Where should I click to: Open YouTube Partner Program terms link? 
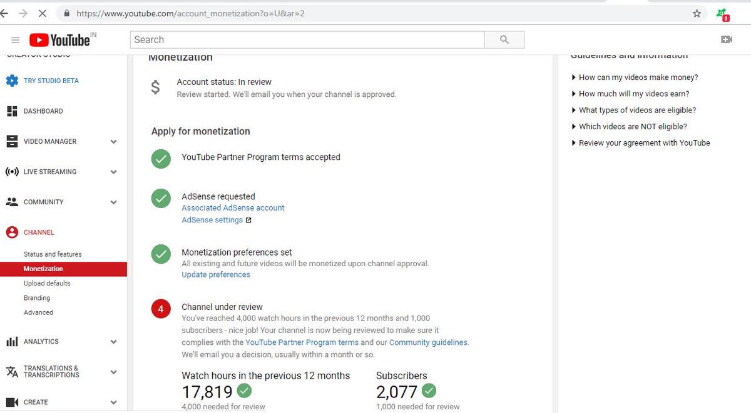[x=302, y=342]
